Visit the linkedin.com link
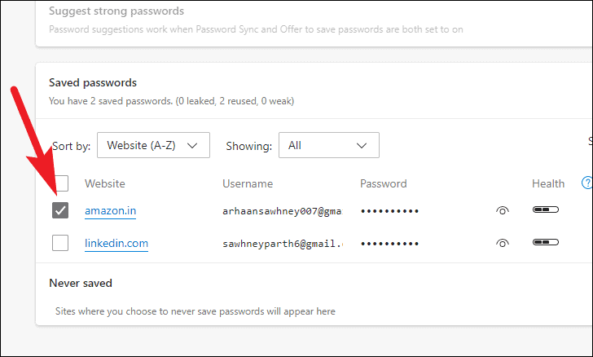This screenshot has height=357, width=593. click(116, 243)
